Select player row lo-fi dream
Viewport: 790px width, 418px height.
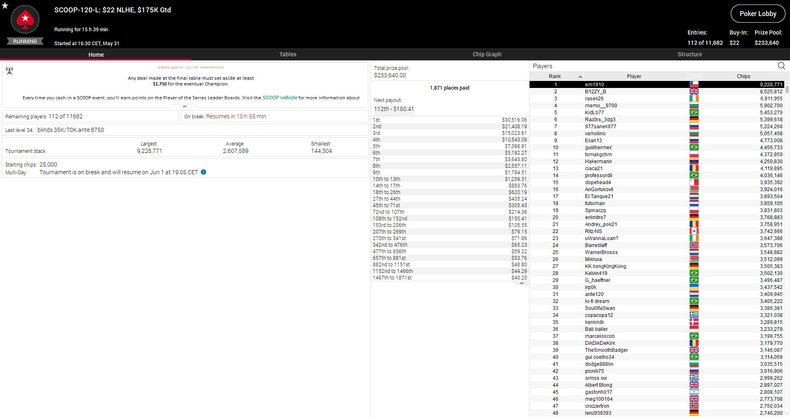tap(657, 301)
